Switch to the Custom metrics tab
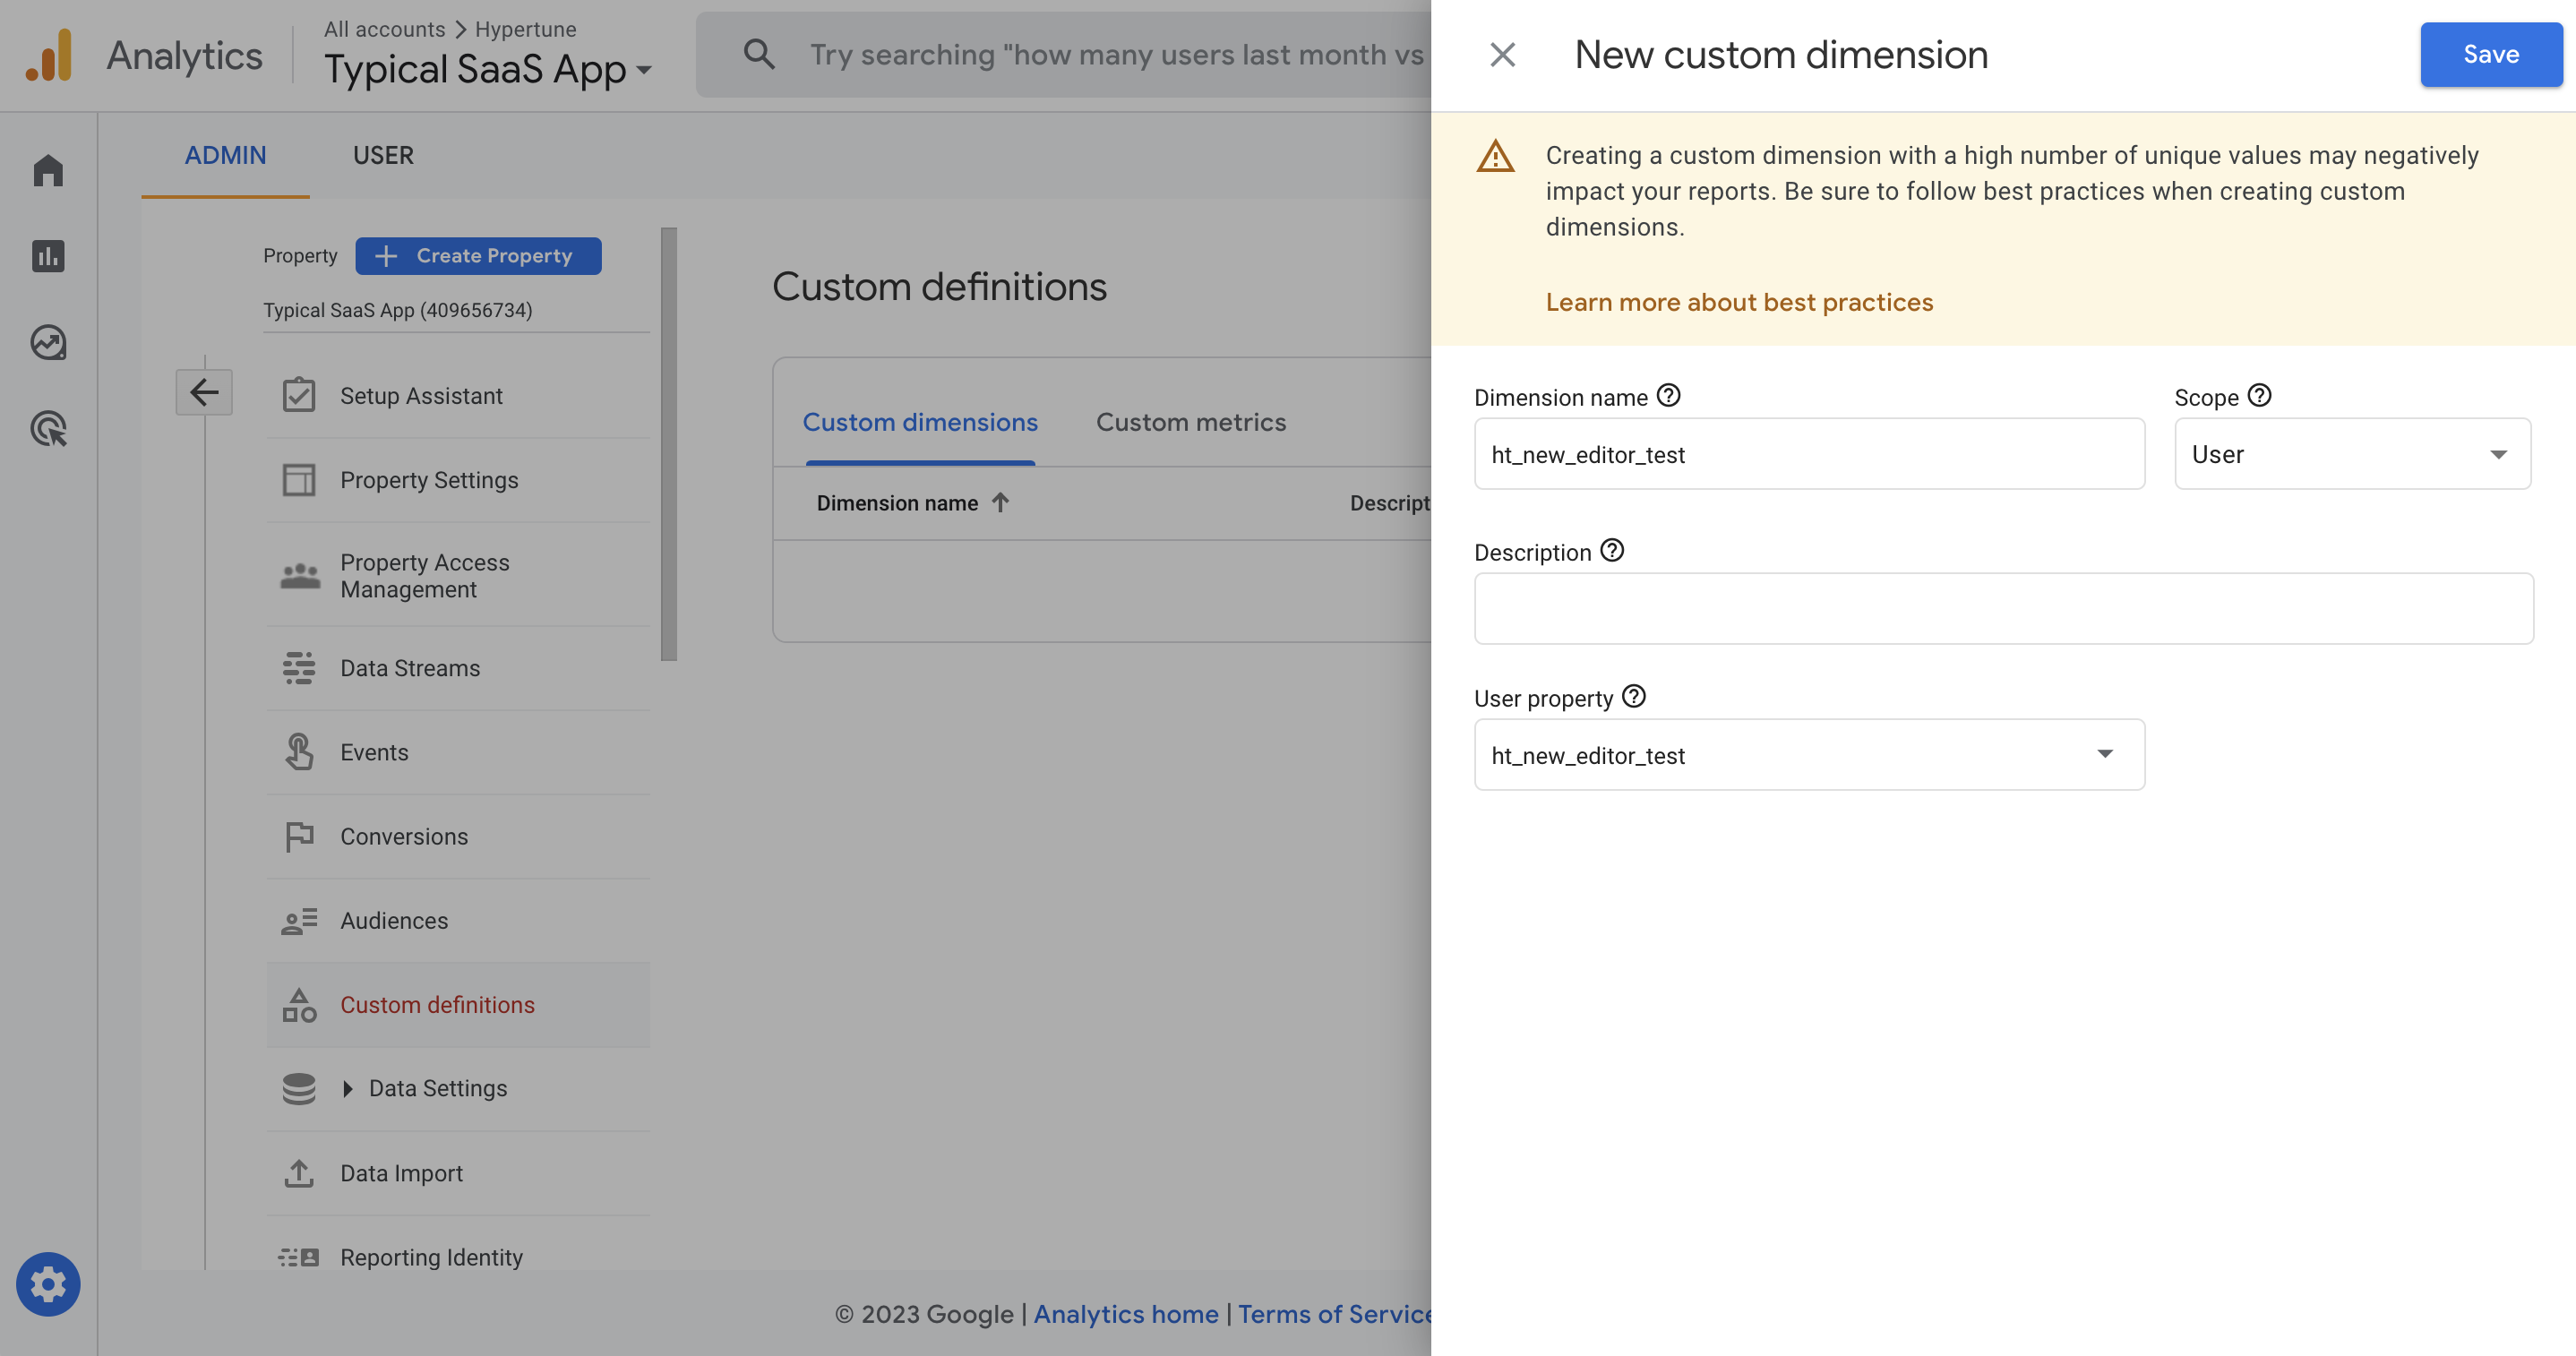 coord(1190,422)
